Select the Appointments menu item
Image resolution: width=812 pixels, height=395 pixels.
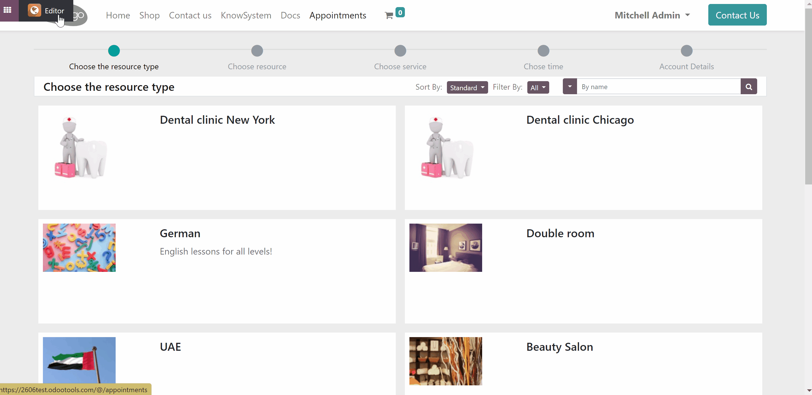[338, 15]
